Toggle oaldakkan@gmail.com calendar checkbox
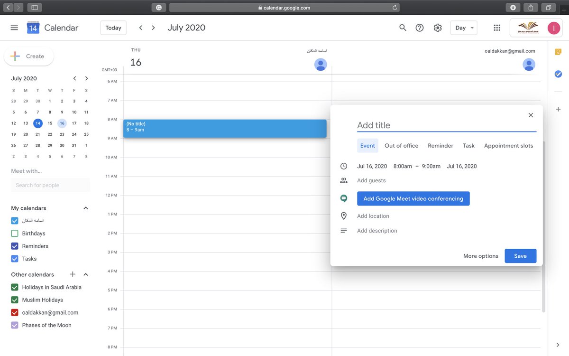569x356 pixels. (14, 312)
